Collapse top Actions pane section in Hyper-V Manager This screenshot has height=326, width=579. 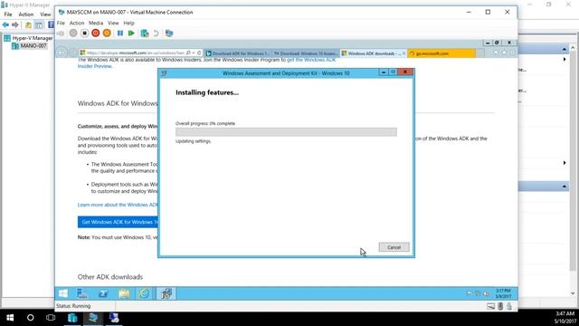pyautogui.click(x=564, y=49)
